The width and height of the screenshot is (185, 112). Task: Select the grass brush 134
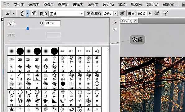29,77
